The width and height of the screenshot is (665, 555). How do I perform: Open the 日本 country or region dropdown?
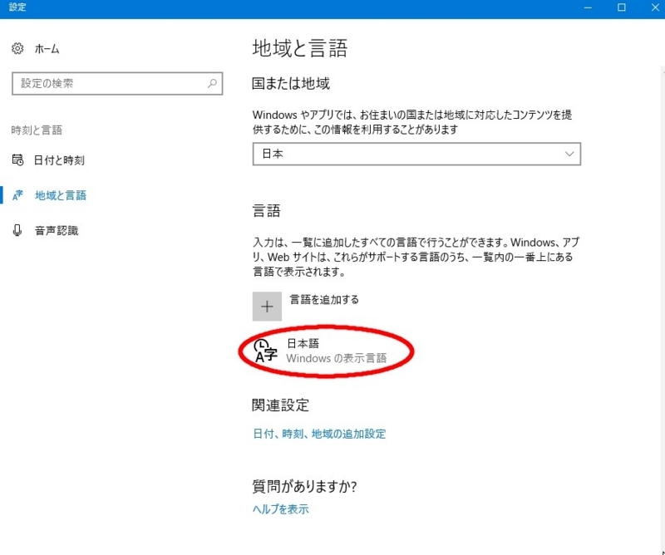coord(416,154)
